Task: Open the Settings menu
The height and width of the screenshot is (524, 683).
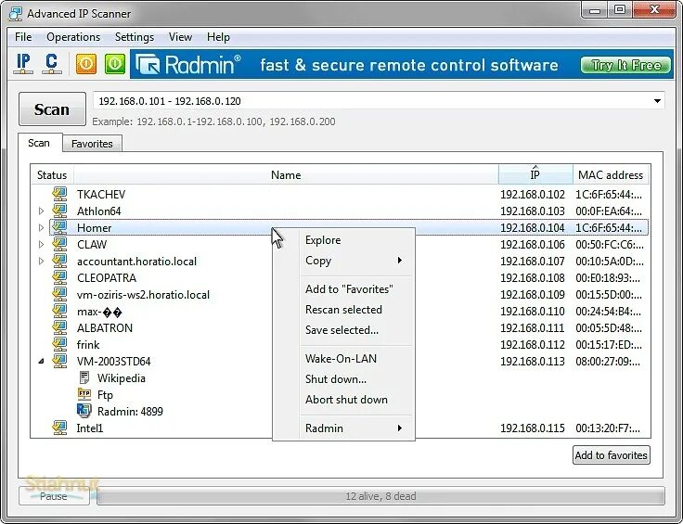Action: pyautogui.click(x=135, y=37)
